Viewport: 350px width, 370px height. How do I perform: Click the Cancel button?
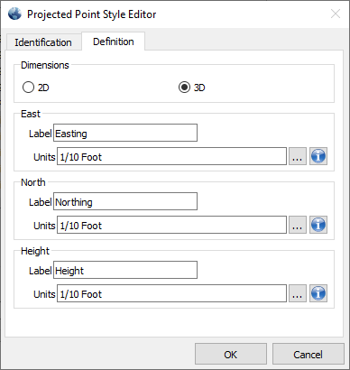(309, 354)
